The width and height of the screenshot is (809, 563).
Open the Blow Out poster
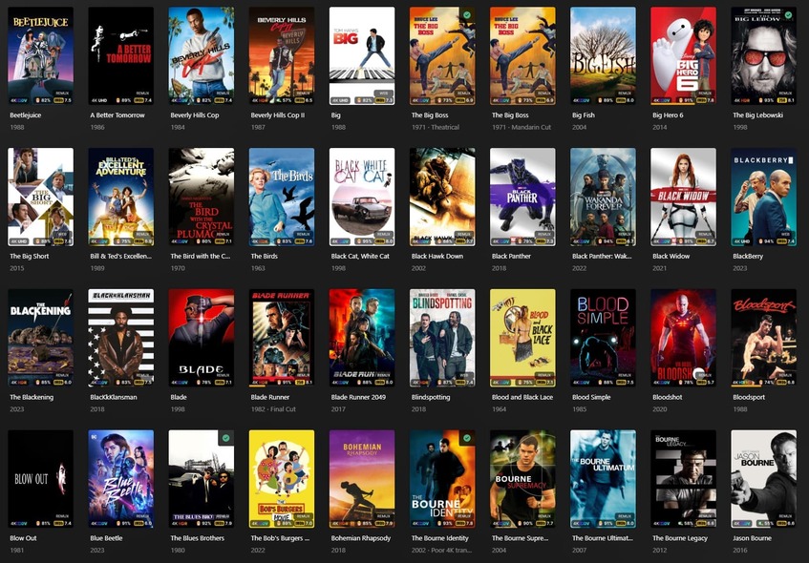pyautogui.click(x=40, y=479)
